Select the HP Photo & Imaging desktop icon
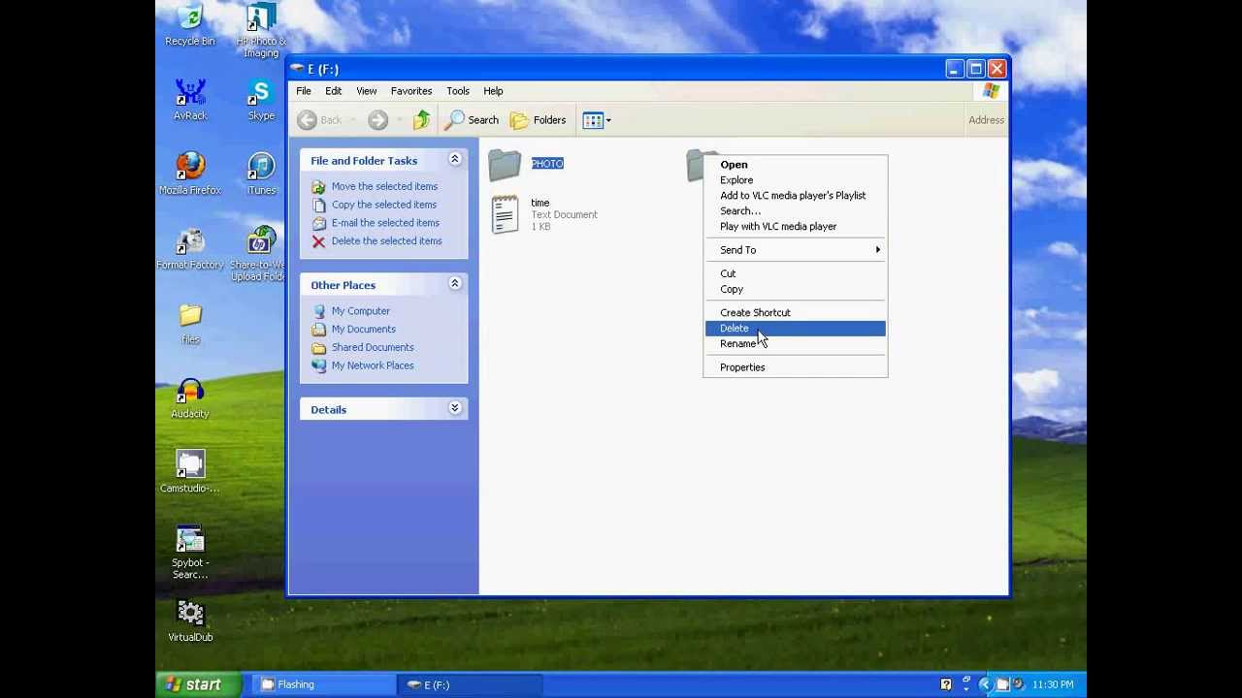The height and width of the screenshot is (698, 1242). pyautogui.click(x=261, y=29)
